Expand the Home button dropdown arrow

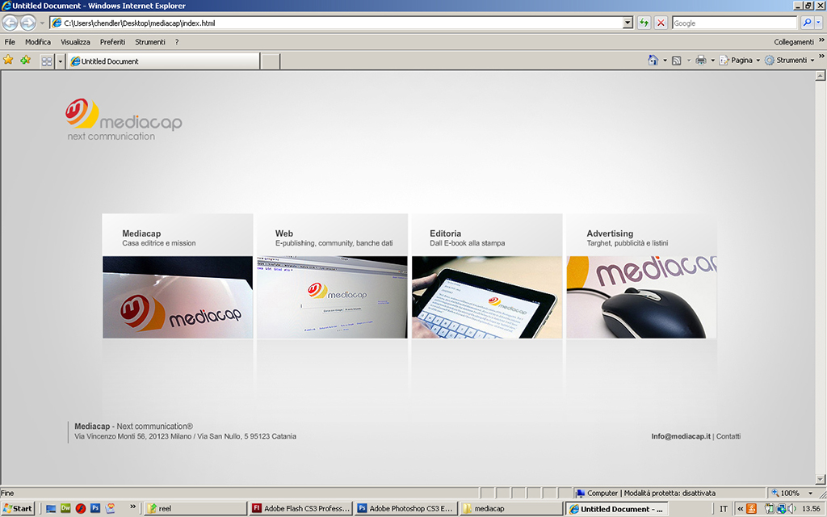click(x=665, y=61)
